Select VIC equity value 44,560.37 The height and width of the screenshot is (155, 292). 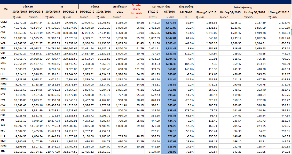pos(36,53)
